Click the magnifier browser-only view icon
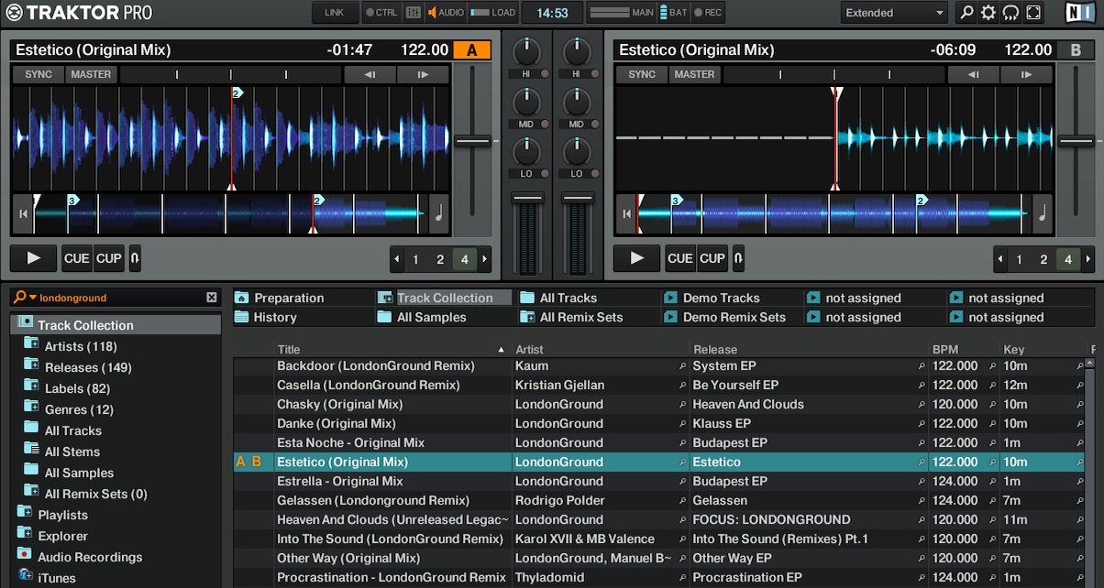The image size is (1104, 588). click(966, 13)
